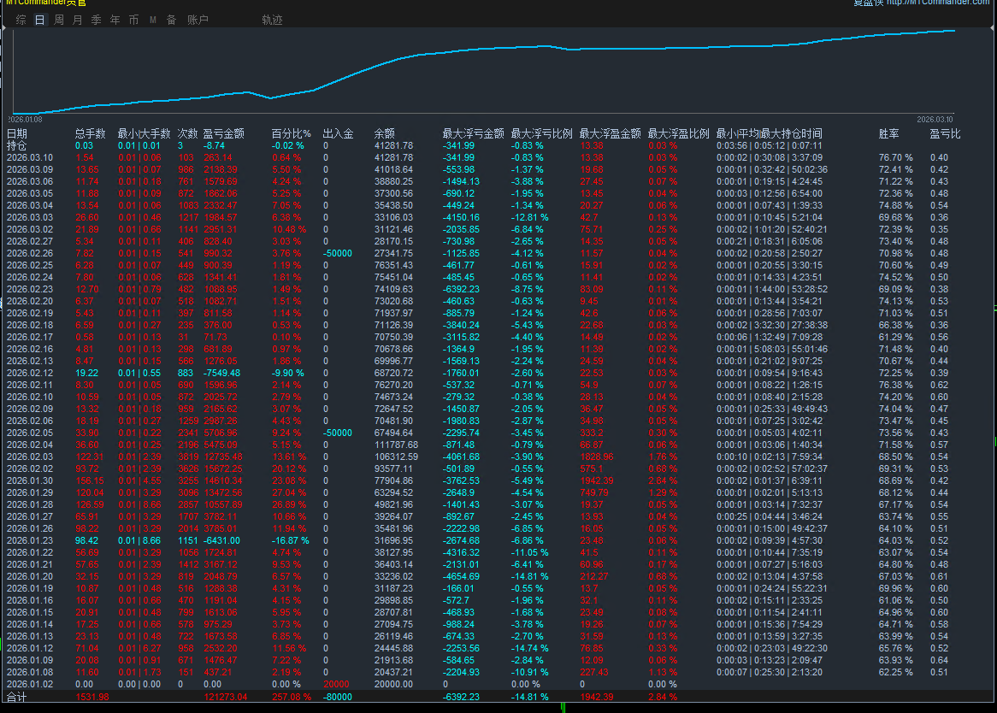Select the 日 daily tab
Image resolution: width=997 pixels, height=713 pixels.
(x=39, y=20)
